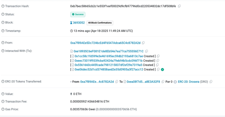Open the ERC-20: Drosera token page
This screenshot has height=117, width=225.
[x=188, y=82]
